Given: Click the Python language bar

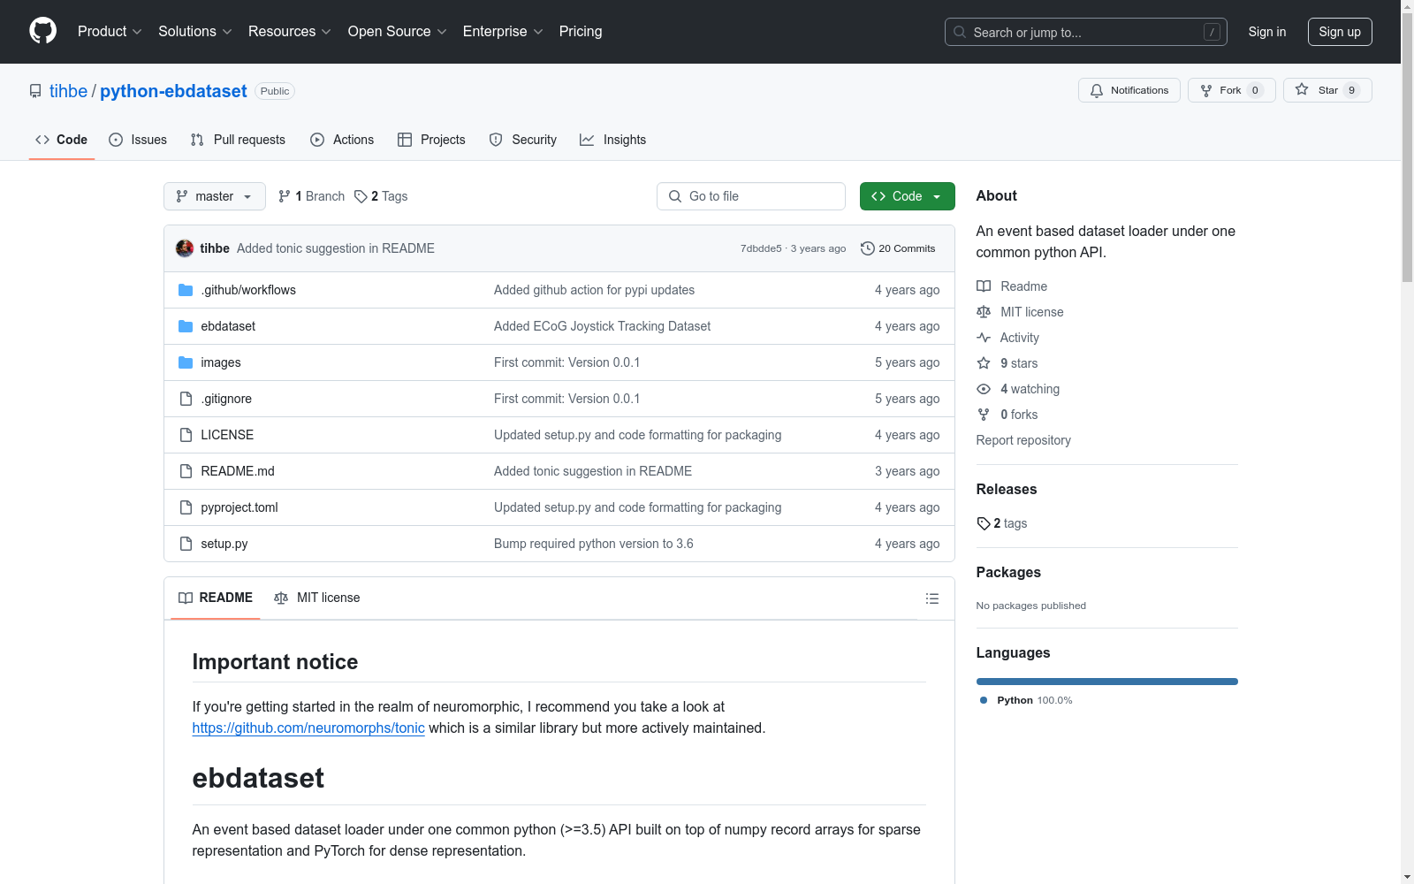Looking at the screenshot, I should click(1106, 682).
